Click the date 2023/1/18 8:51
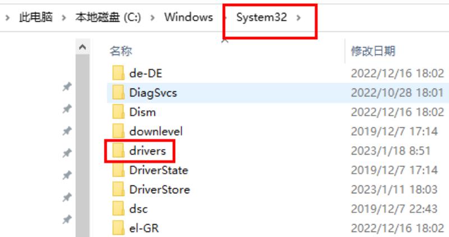 click(391, 151)
